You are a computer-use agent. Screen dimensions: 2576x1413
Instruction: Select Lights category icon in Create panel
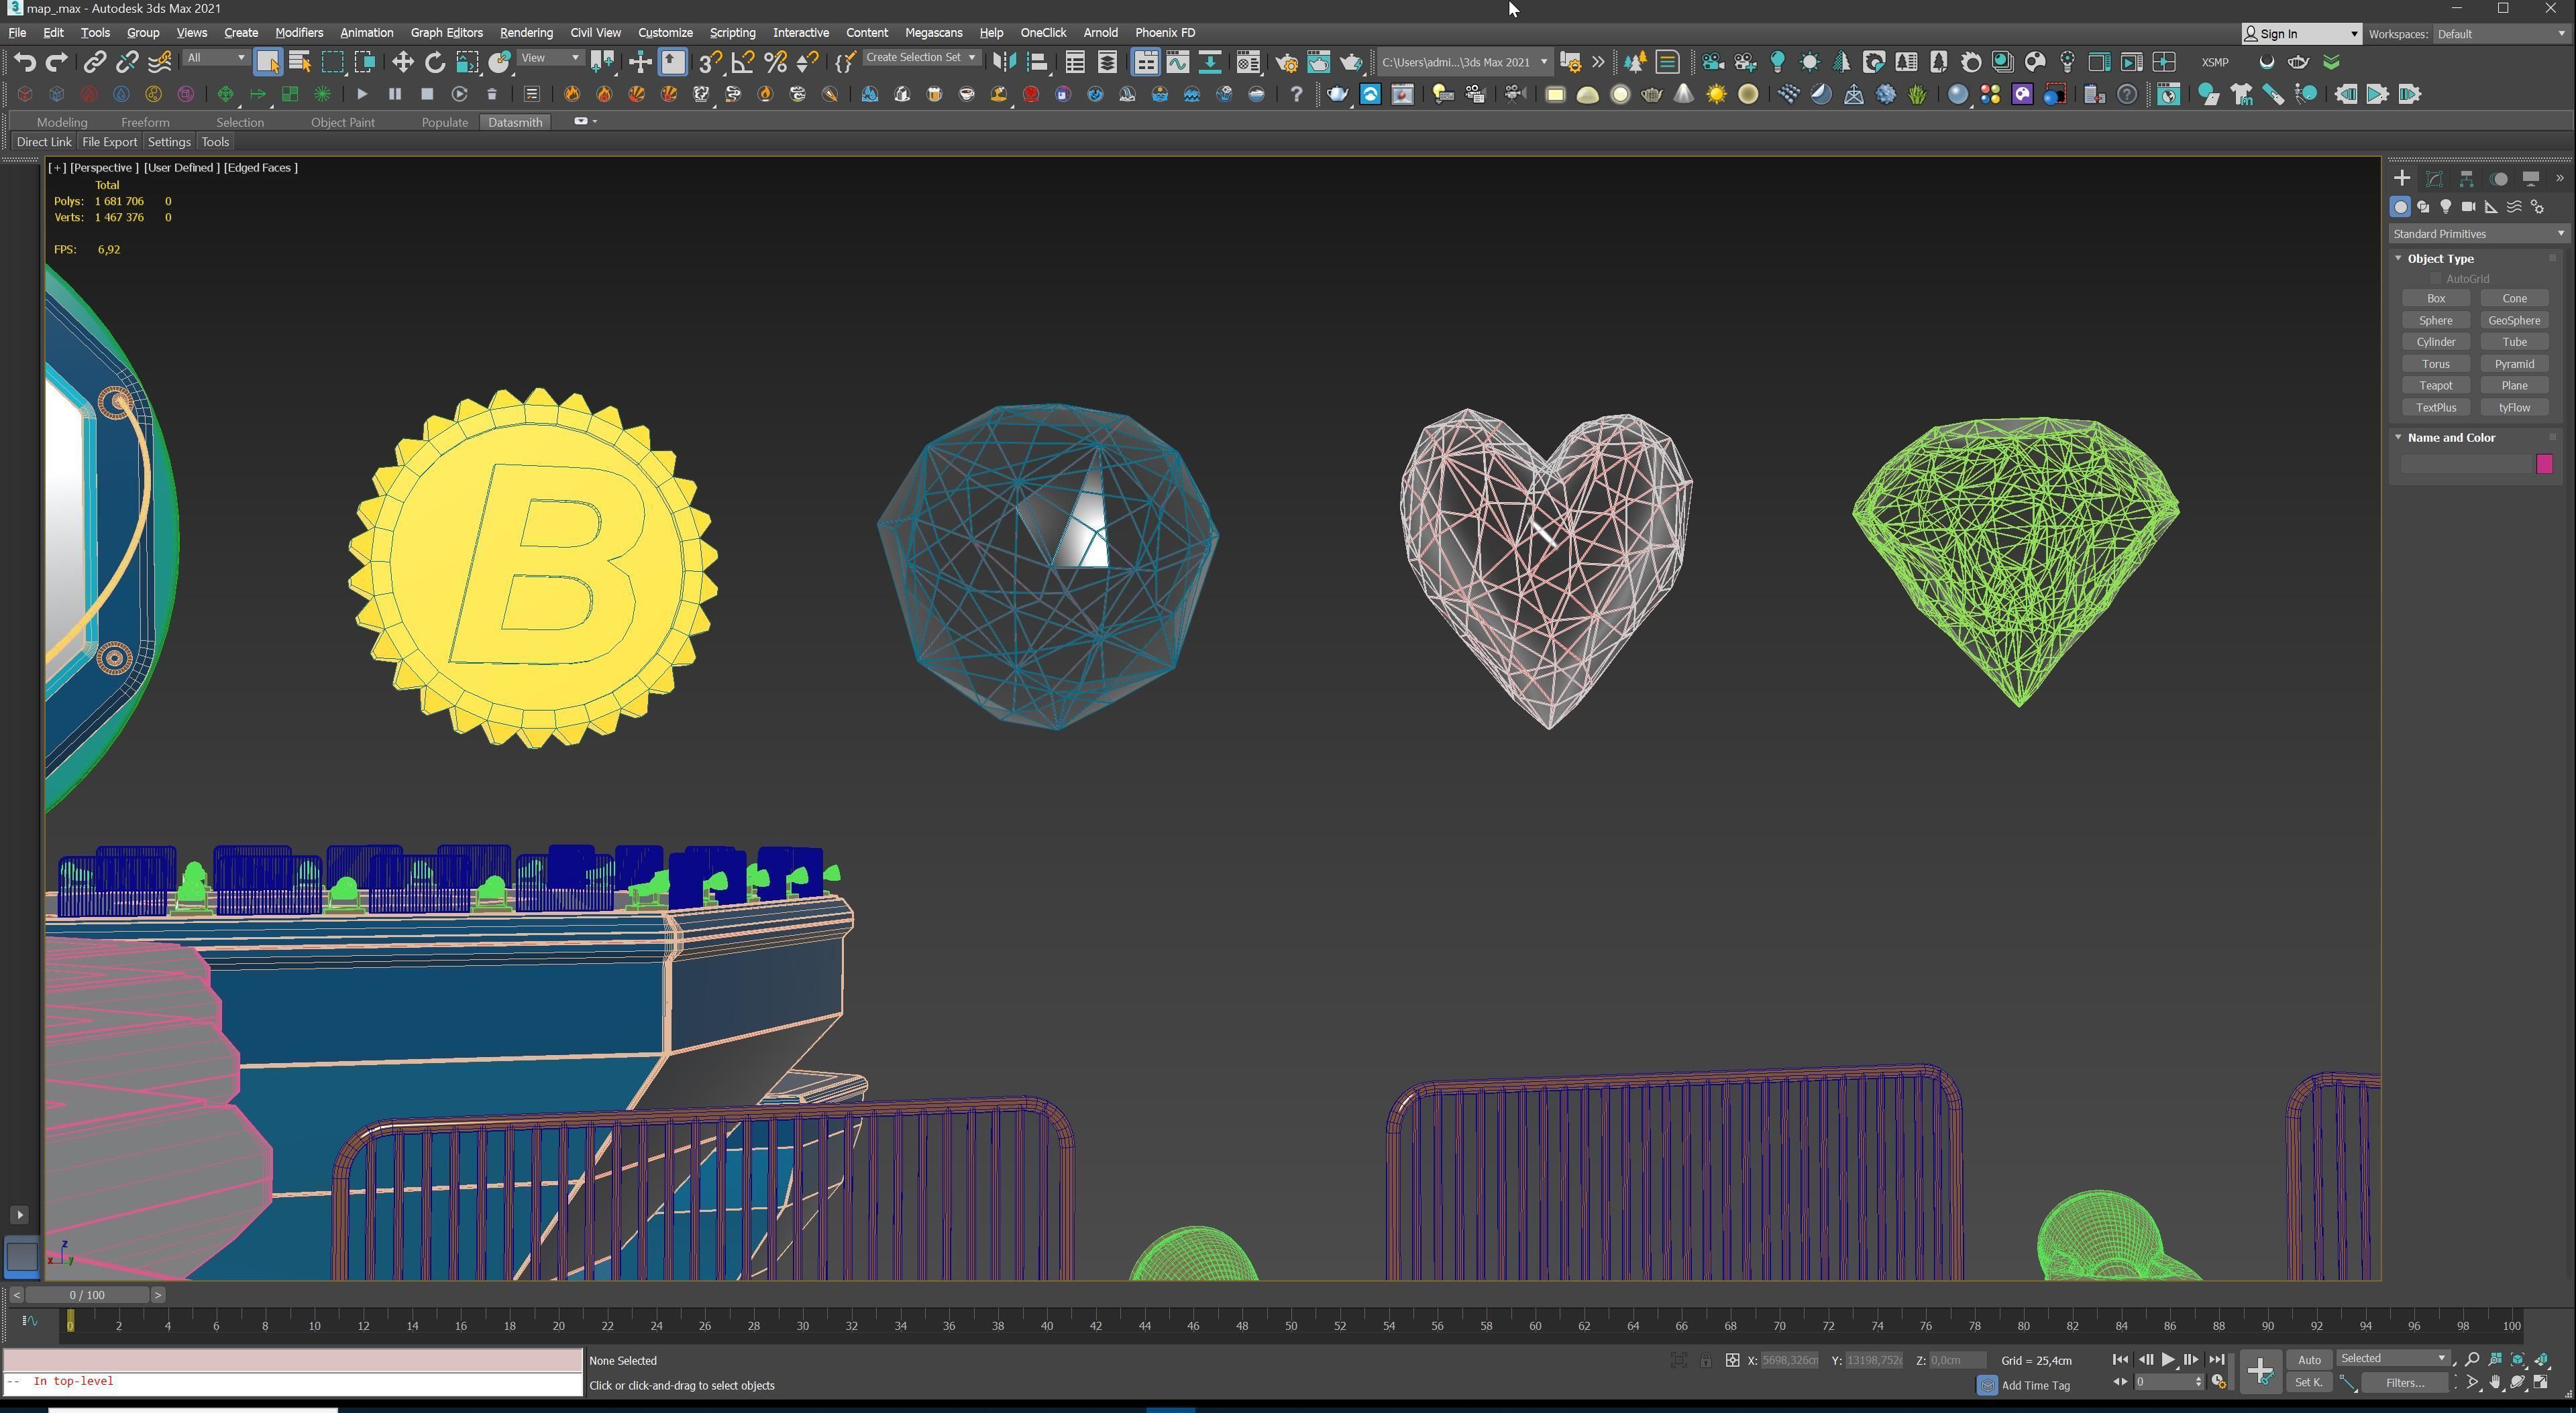point(2446,207)
